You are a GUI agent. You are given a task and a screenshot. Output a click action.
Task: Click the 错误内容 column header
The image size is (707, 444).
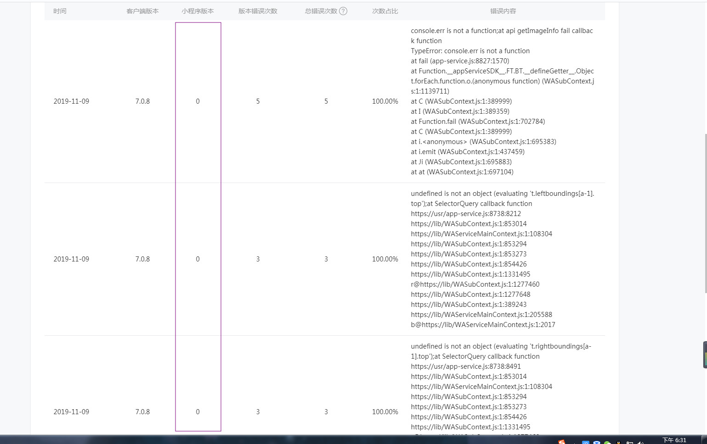(x=503, y=11)
